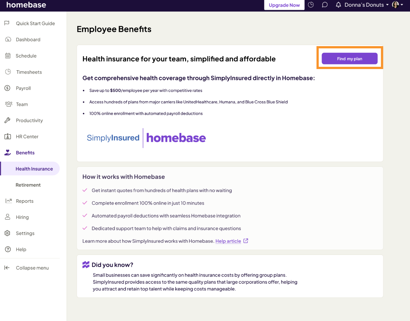Click the Team people icon

tap(9, 104)
